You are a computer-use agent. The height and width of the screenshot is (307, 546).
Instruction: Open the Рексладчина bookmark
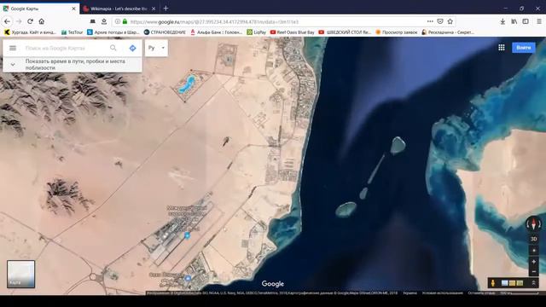pos(447,32)
